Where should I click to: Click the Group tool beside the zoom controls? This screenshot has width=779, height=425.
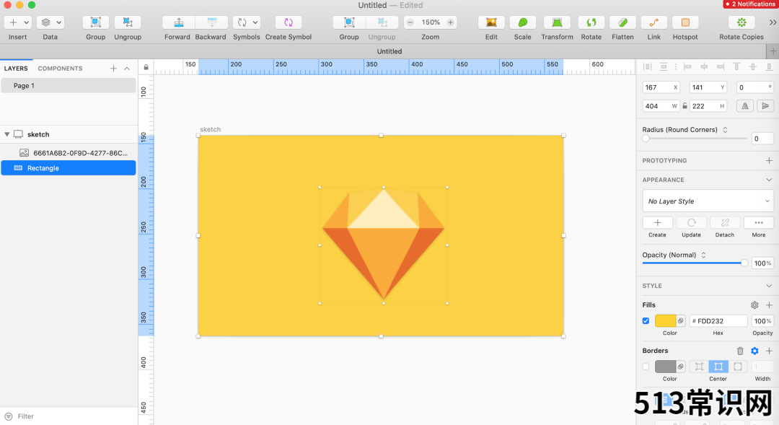tap(349, 22)
